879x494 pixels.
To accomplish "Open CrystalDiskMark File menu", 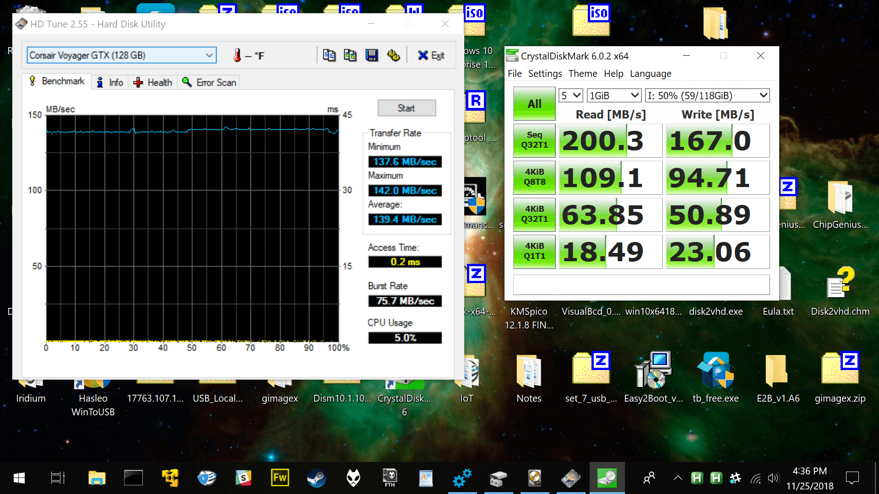I will click(x=515, y=74).
